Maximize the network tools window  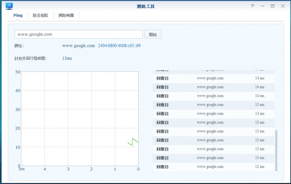pos(272,6)
